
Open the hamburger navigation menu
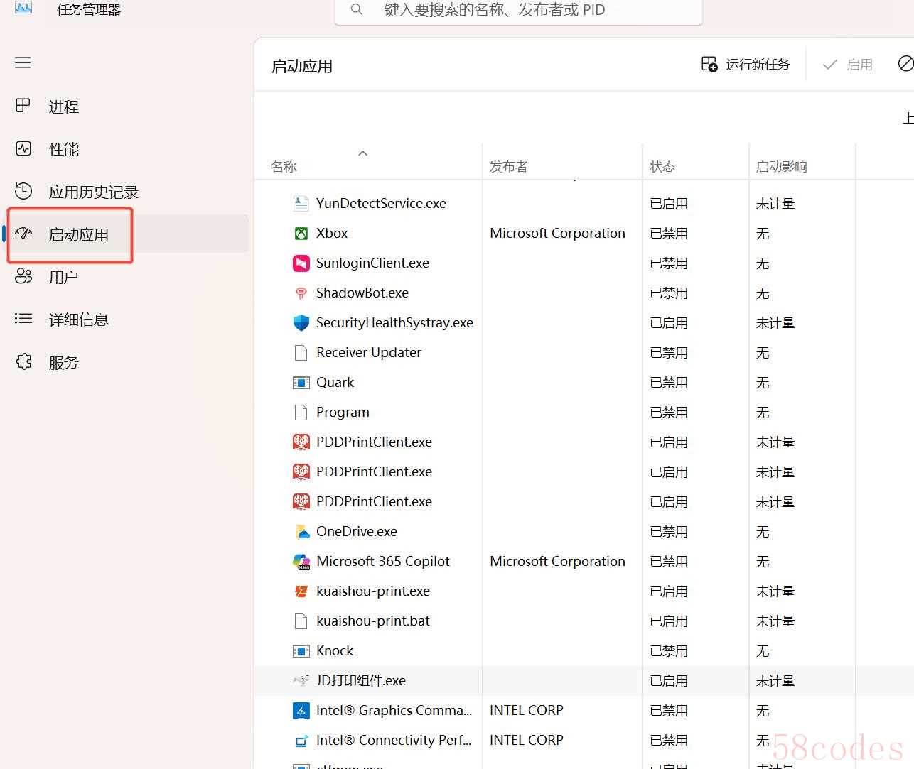click(x=23, y=62)
